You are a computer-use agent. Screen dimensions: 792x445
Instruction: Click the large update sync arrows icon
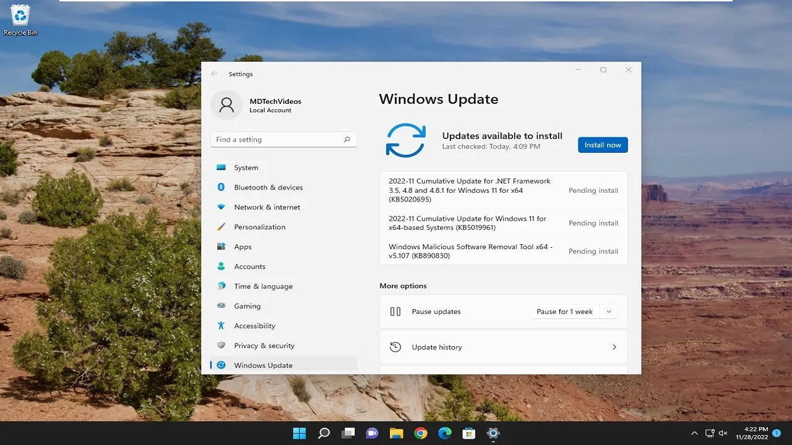[x=405, y=140]
